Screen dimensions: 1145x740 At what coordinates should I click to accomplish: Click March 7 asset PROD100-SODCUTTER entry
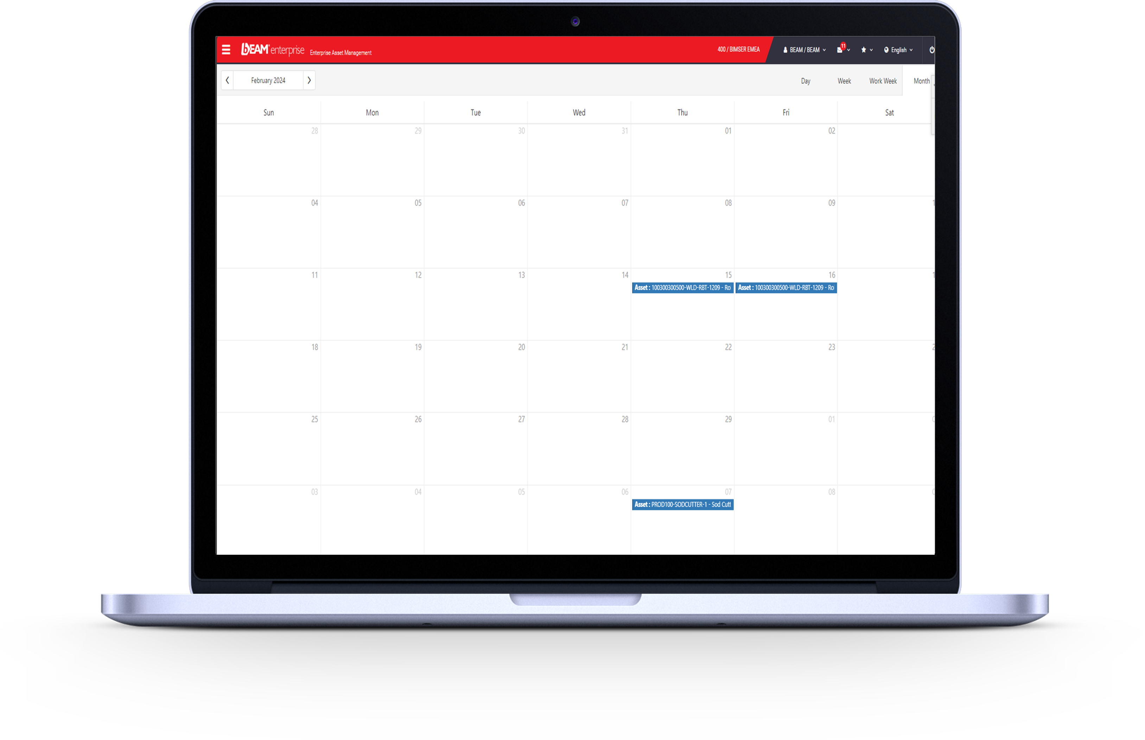[x=681, y=505]
